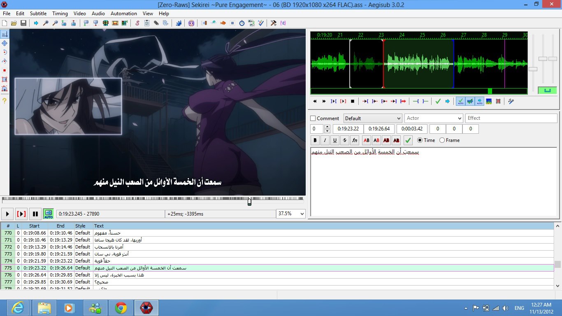Decrease the layer number with down spinner
The image size is (562, 316).
click(327, 131)
